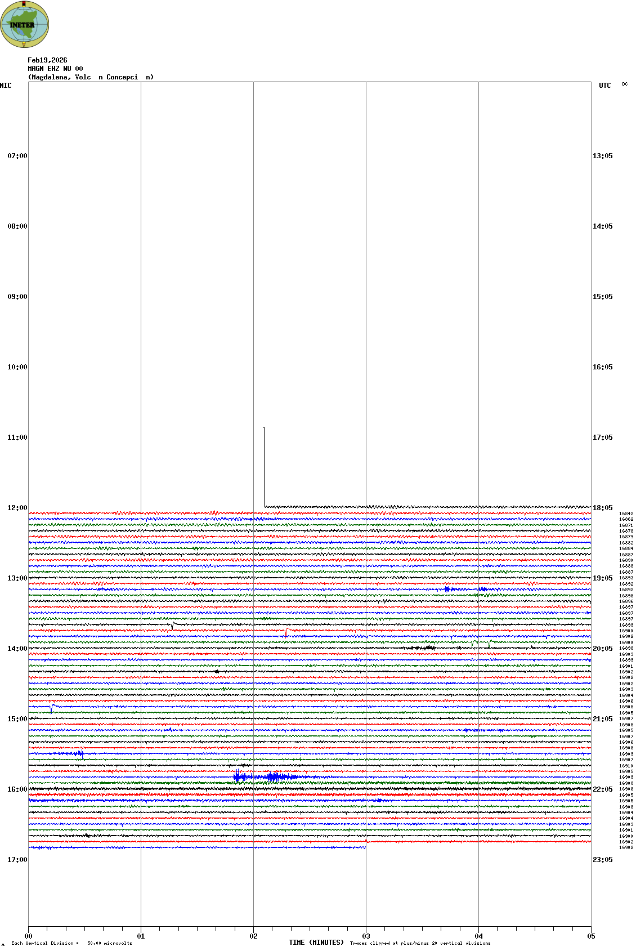Click the TIME (MINUTES) axis label
The height and width of the screenshot is (951, 636).
316,943
